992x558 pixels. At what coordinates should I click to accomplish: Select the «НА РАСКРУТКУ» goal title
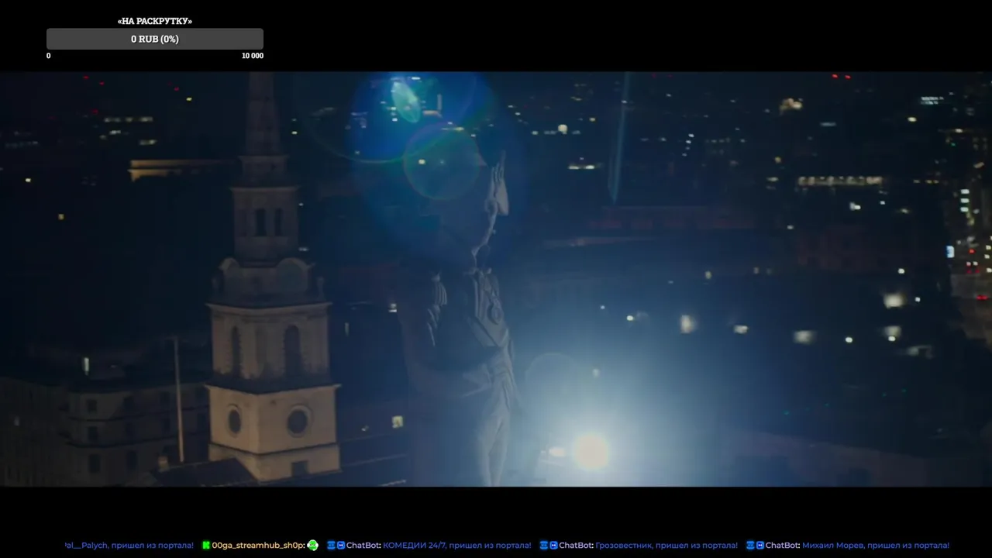tap(155, 21)
